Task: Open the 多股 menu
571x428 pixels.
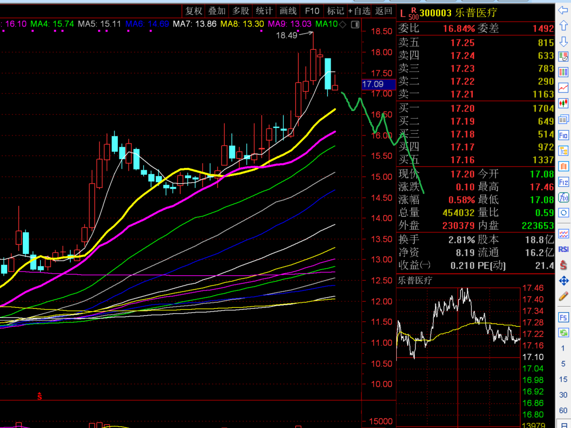Action: (240, 11)
